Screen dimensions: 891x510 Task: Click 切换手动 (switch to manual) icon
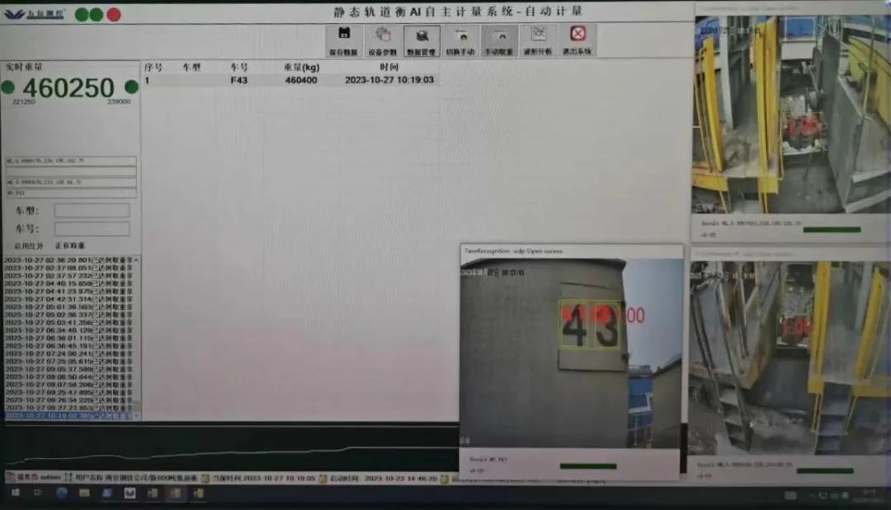coord(461,40)
